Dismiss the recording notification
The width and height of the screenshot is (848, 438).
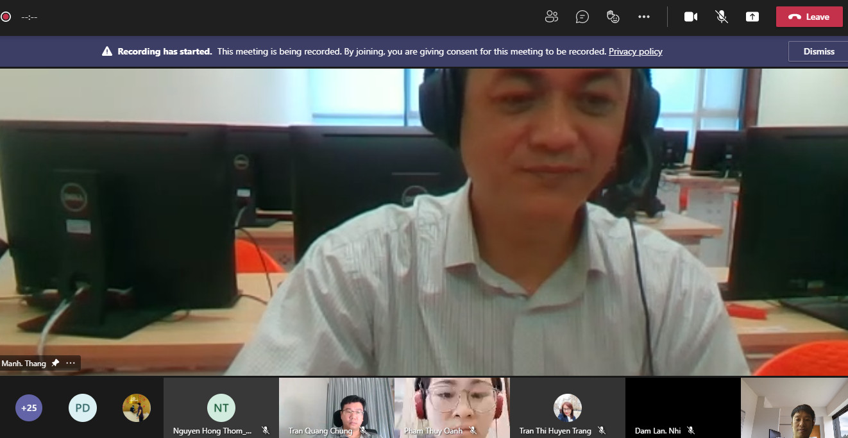818,51
